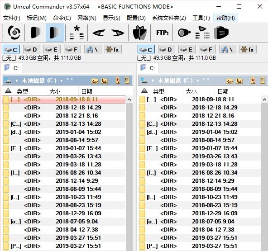Open network drive in right panel
The height and width of the screenshot is (251, 268).
(228, 49)
